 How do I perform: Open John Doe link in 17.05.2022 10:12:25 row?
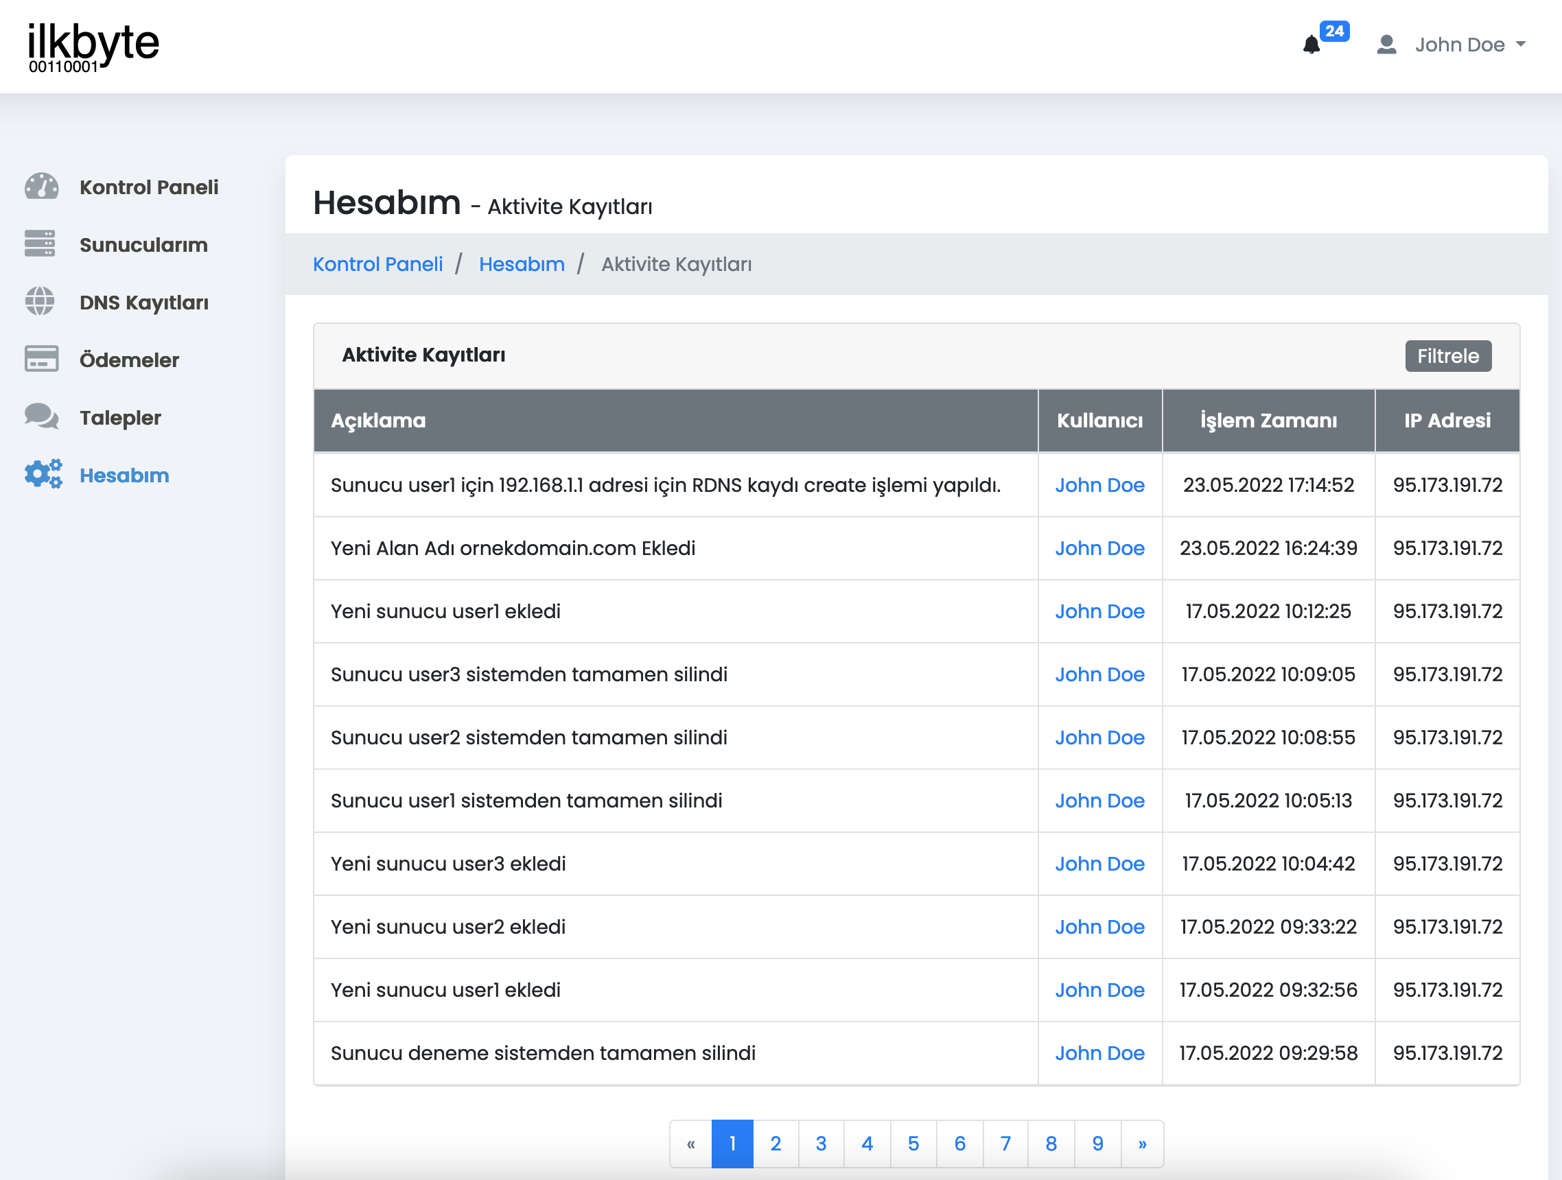click(1099, 611)
